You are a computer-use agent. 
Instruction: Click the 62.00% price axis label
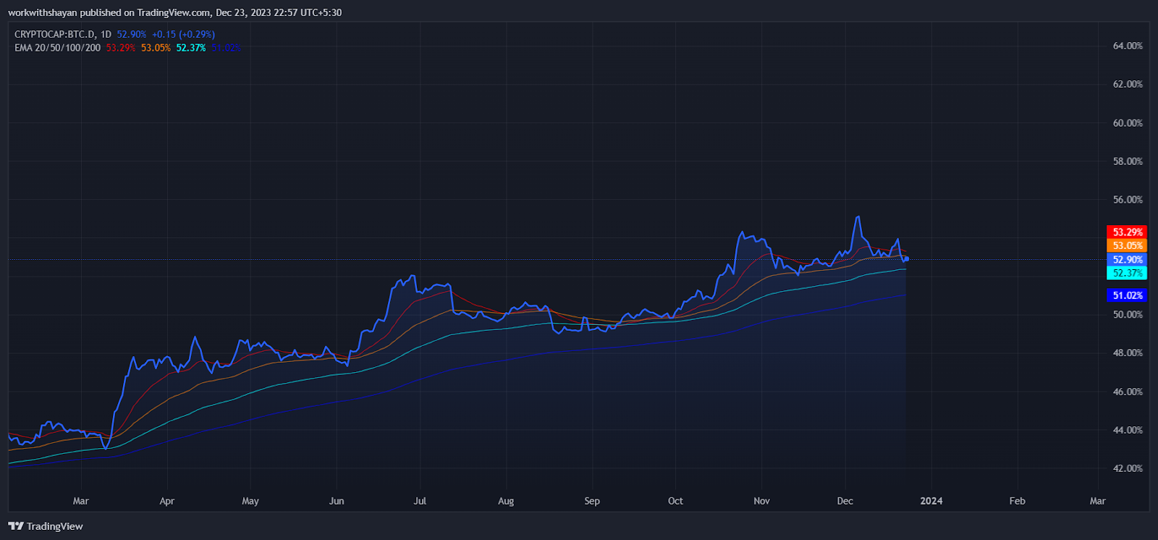click(1128, 84)
